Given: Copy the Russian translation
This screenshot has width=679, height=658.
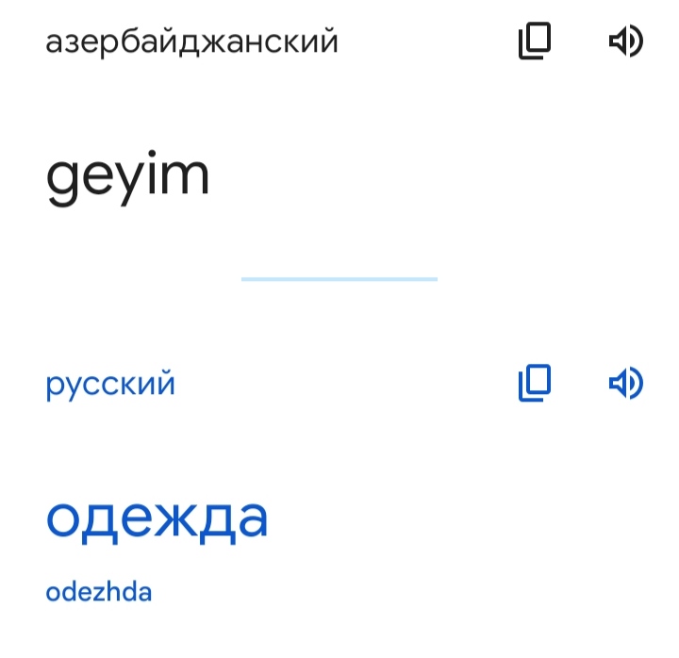Looking at the screenshot, I should click(535, 383).
